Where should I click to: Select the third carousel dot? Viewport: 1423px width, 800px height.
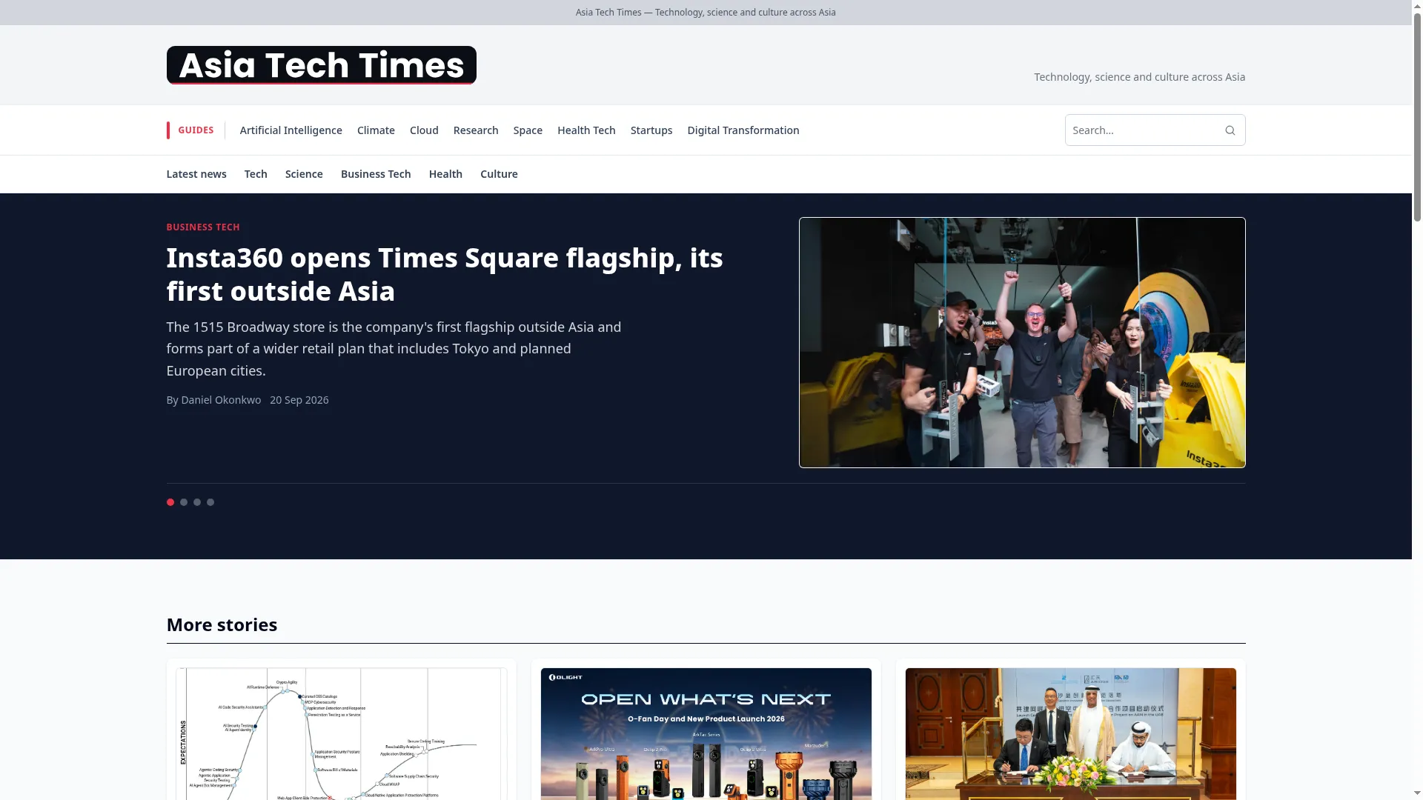tap(197, 502)
